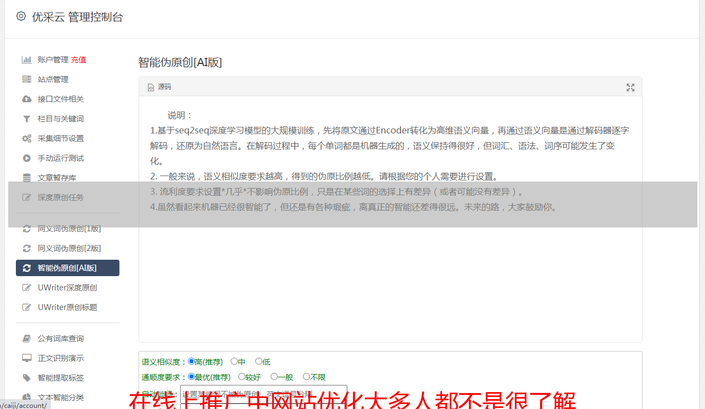Click the UWriter深度原创 edit icon
Image resolution: width=705 pixels, height=409 pixels.
point(26,288)
